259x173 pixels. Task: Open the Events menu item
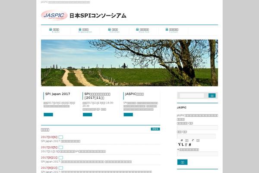pyautogui.click(x=56, y=30)
